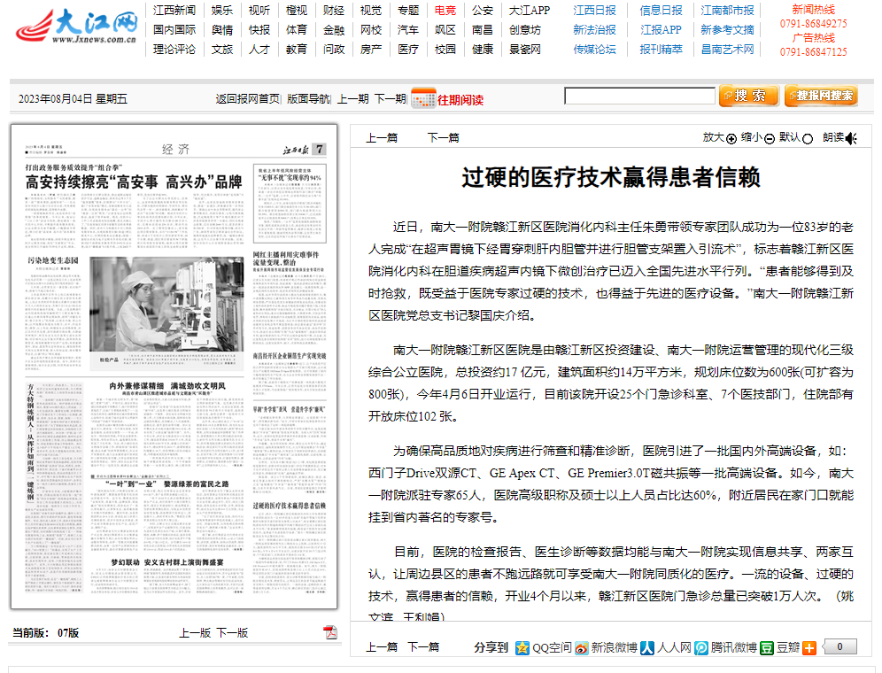
Task: Go to 下一版 below newspaper thumbnail
Action: tap(232, 632)
